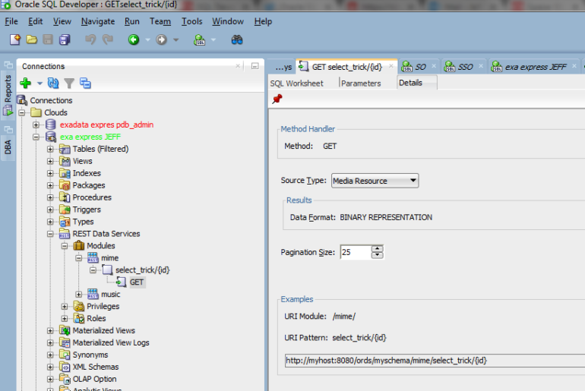Open the Reports side panel tab

pos(8,90)
